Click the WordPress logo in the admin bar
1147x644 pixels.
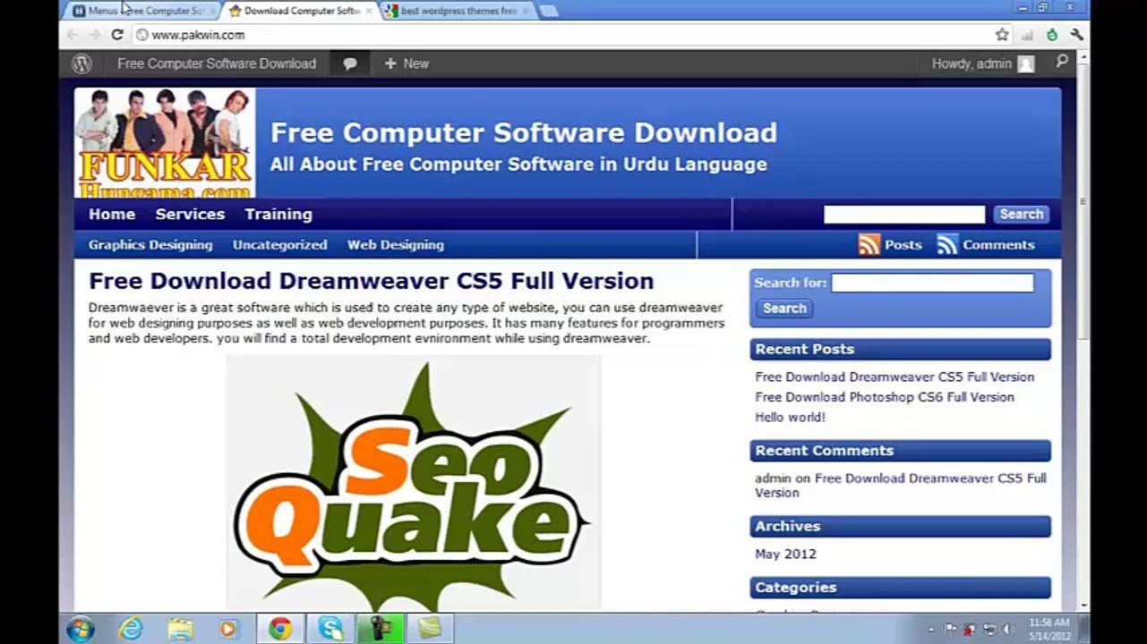81,64
